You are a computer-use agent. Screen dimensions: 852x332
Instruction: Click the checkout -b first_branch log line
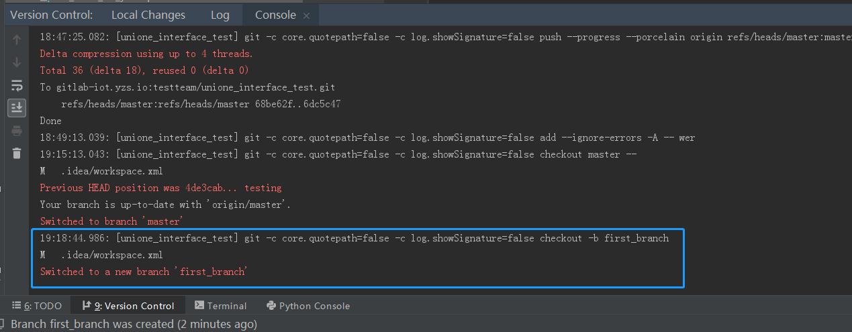click(x=354, y=238)
